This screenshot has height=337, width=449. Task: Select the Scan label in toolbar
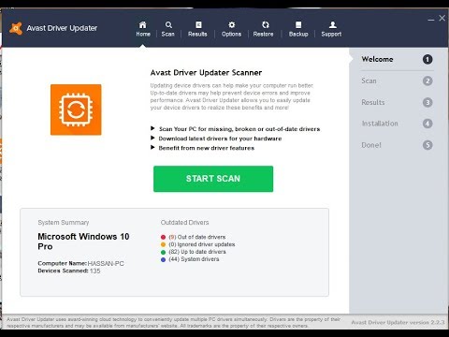tap(168, 34)
